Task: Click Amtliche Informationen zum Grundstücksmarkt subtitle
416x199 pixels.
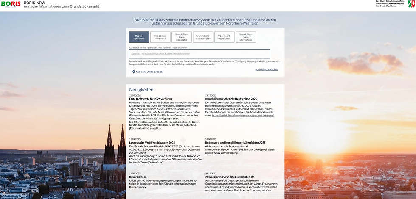Action: point(62,6)
